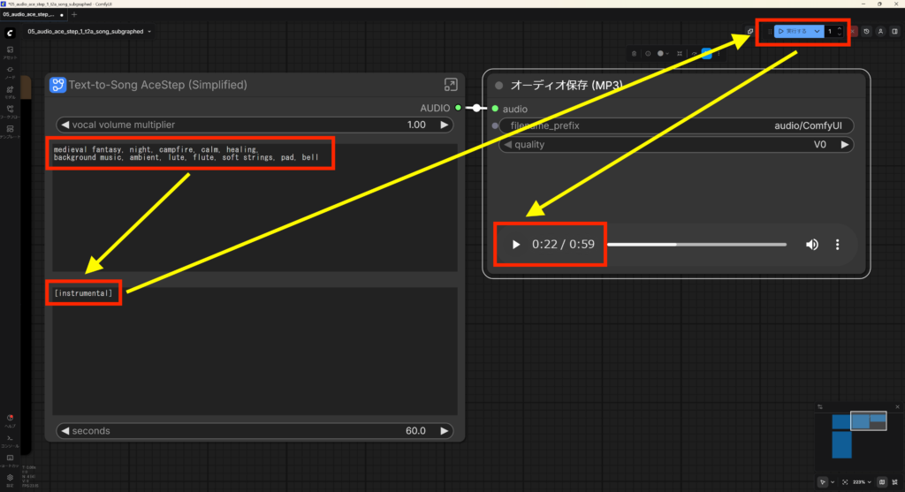
Task: Add a new workflow tab
Action: (74, 15)
